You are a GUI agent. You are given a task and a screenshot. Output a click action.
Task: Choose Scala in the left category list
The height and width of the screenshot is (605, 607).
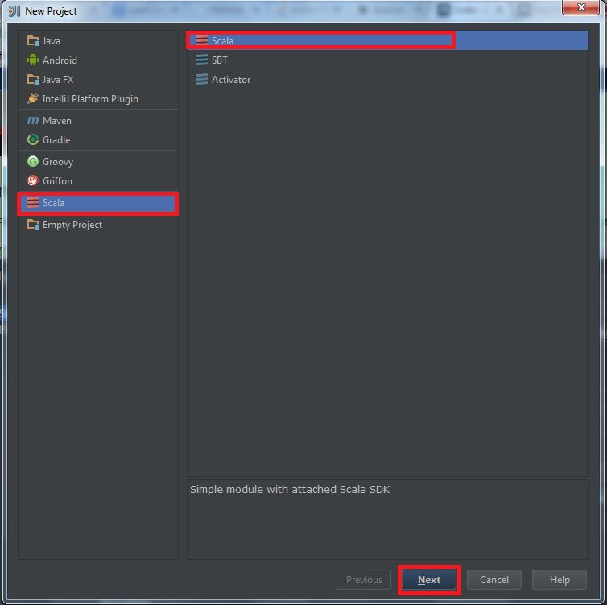pyautogui.click(x=98, y=203)
